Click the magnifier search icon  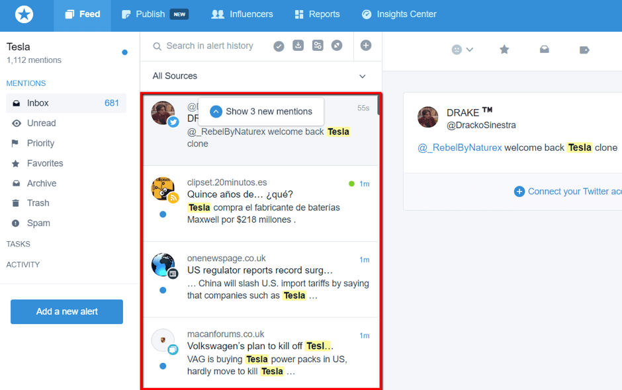pyautogui.click(x=157, y=46)
